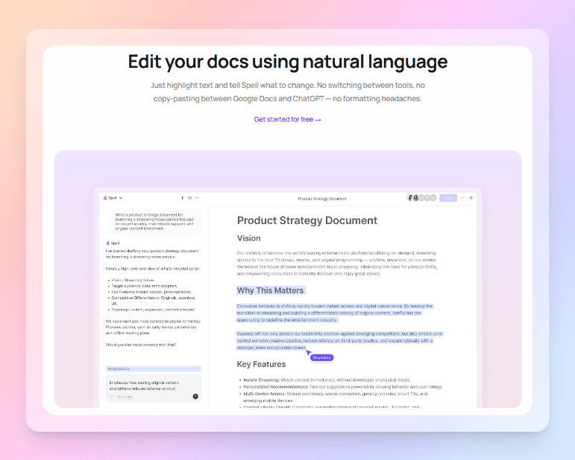
Task: Click the "Roadmap: Launch, expansion" bullet
Action: (x=153, y=310)
